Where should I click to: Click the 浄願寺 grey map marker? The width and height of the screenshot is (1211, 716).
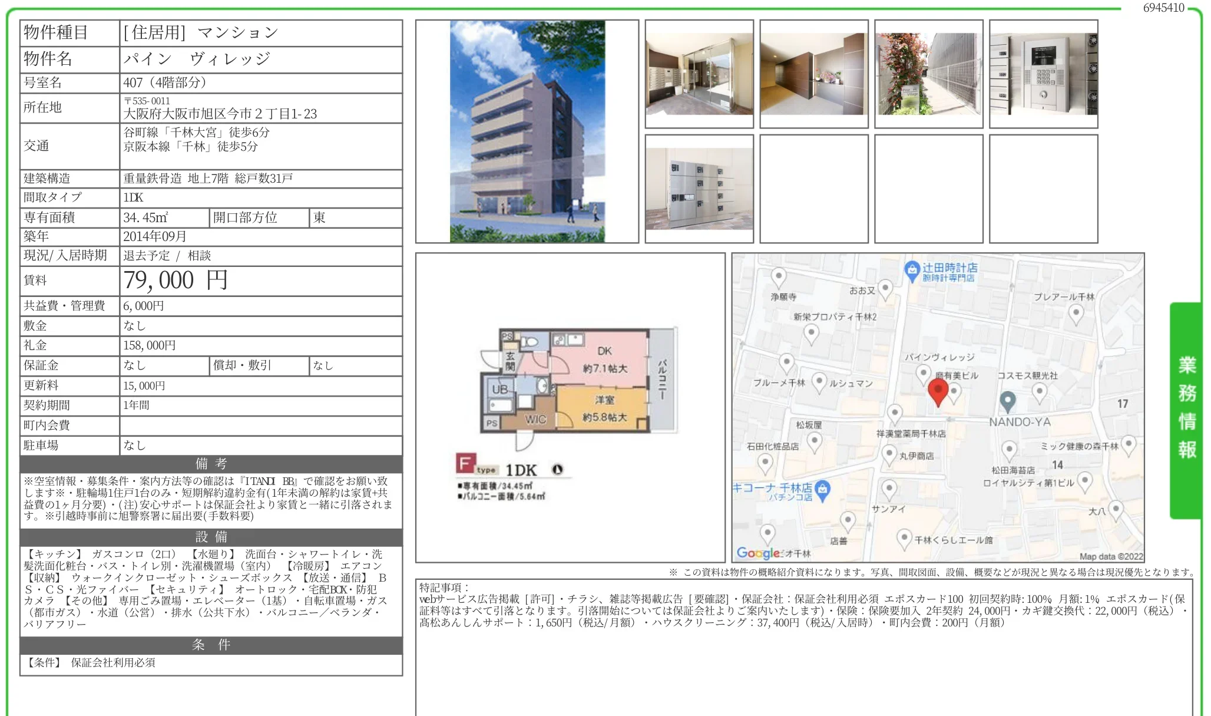(x=779, y=276)
